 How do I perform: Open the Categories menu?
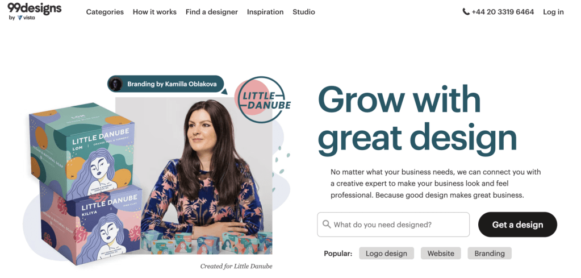pos(105,12)
